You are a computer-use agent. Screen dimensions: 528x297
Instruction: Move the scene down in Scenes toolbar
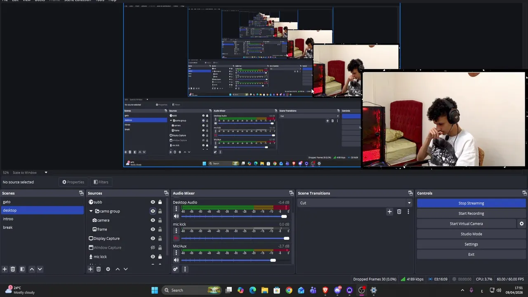pos(40,269)
